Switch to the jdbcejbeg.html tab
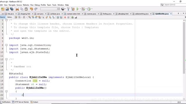Image resolution: width=186 pixels, height=104 pixels. pyautogui.click(x=123, y=14)
